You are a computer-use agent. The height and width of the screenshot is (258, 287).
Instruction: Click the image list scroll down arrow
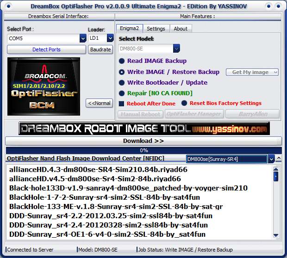(x=276, y=235)
